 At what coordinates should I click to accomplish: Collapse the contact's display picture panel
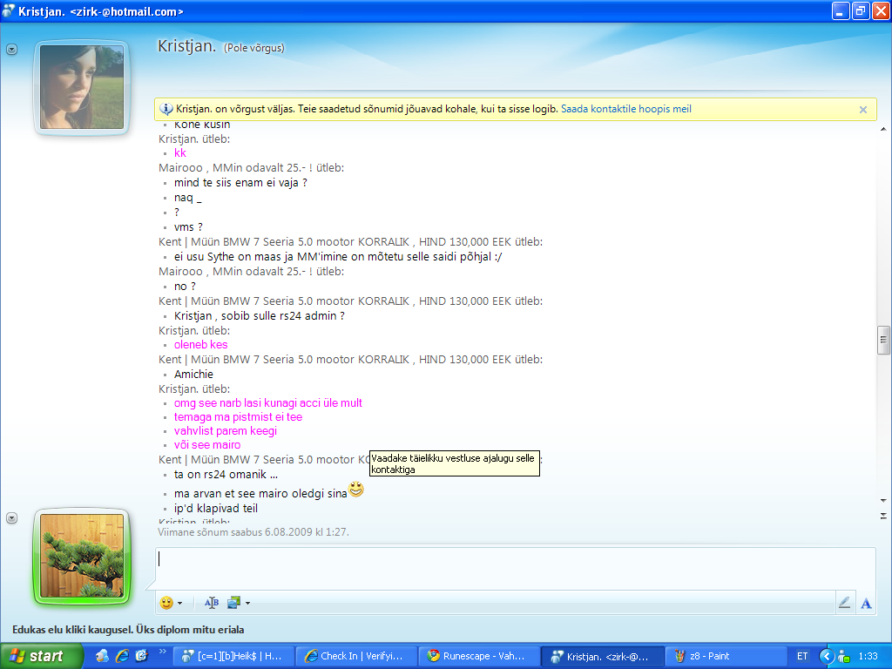[11, 50]
